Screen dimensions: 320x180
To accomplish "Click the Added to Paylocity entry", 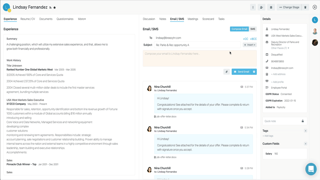I will point(275,107).
